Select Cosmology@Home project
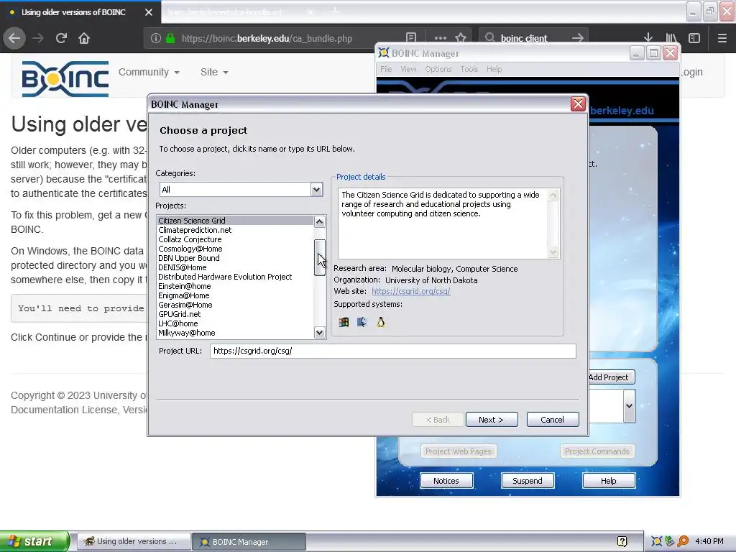This screenshot has height=552, width=736. pyautogui.click(x=236, y=249)
